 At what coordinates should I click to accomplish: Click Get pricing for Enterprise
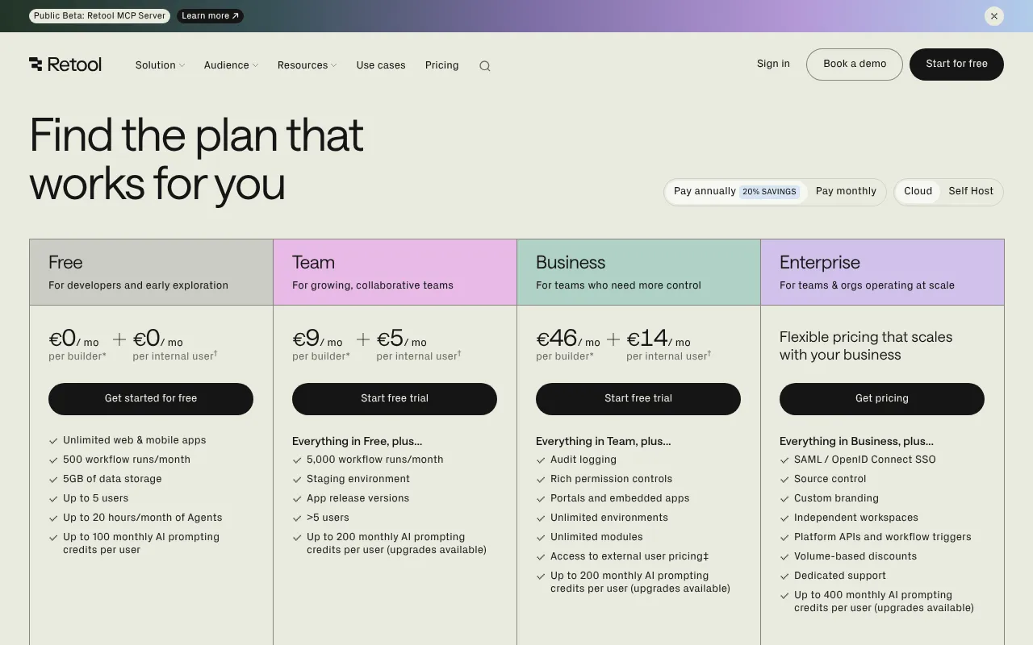coord(882,399)
